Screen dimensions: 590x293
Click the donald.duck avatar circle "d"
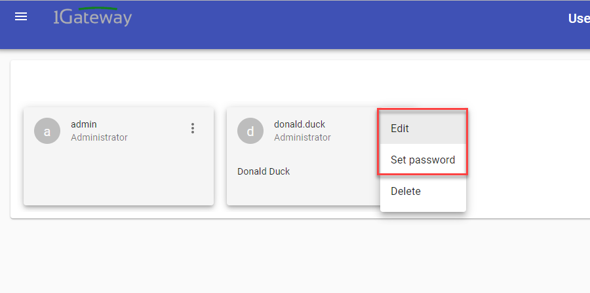[x=250, y=131]
